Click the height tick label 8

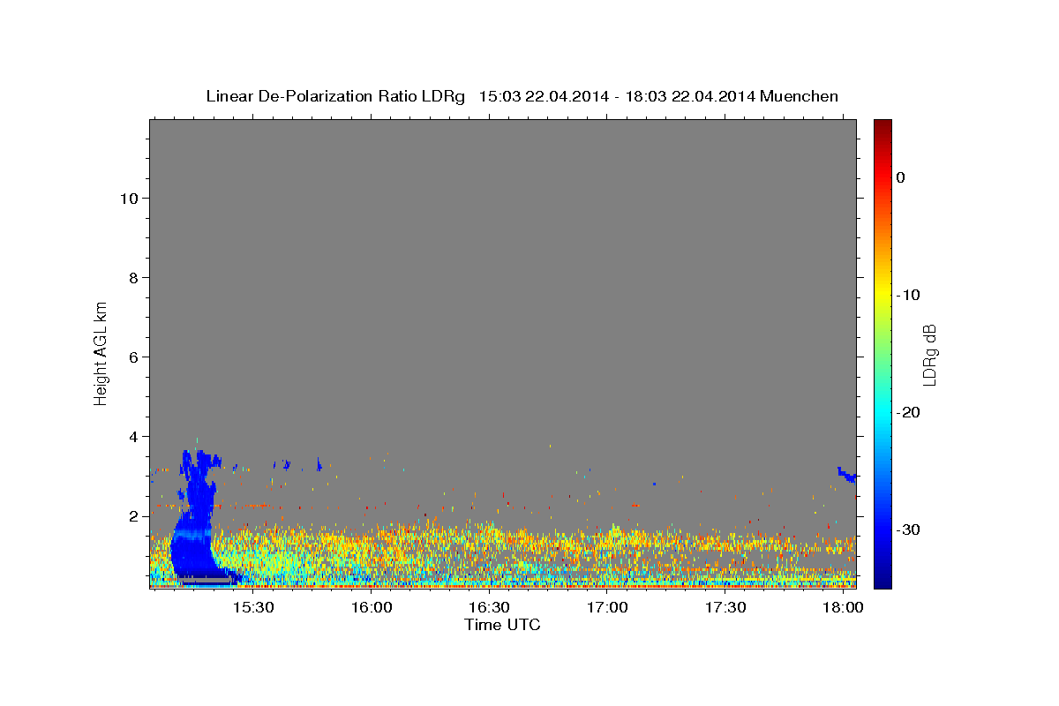click(134, 278)
